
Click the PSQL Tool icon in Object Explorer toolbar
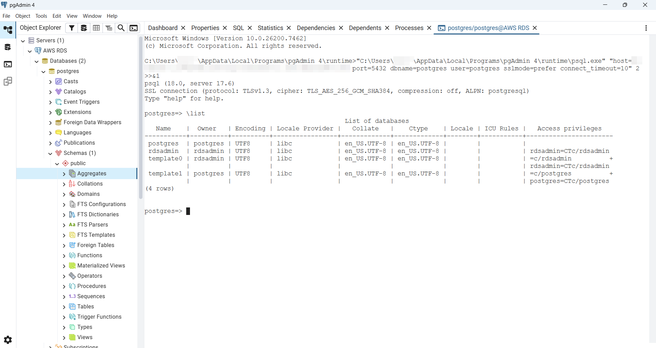coord(134,28)
